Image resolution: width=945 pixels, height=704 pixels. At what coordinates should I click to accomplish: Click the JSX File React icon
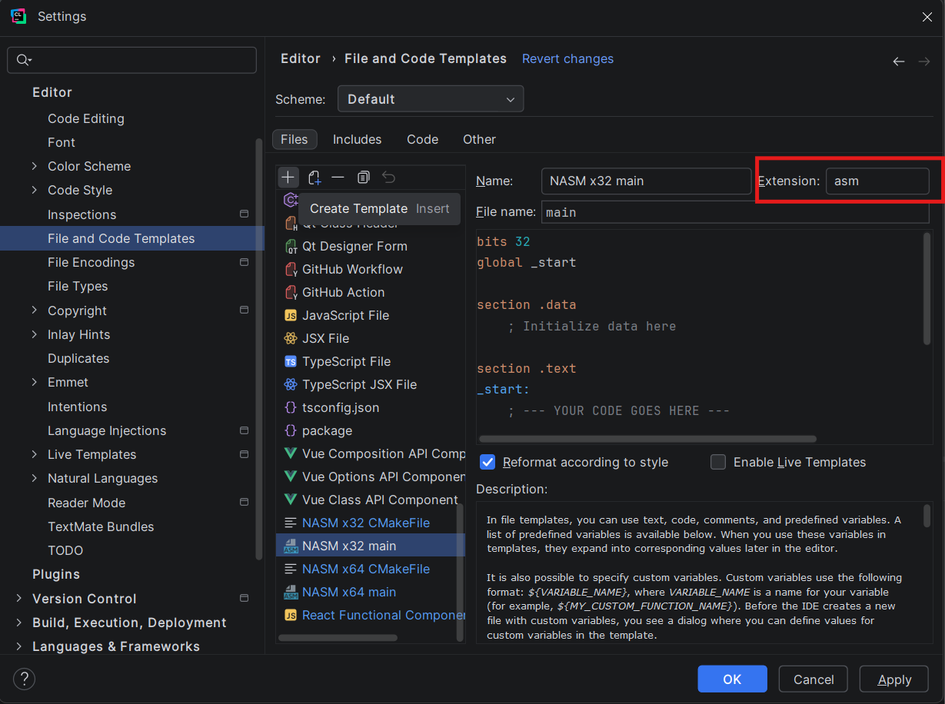(291, 339)
